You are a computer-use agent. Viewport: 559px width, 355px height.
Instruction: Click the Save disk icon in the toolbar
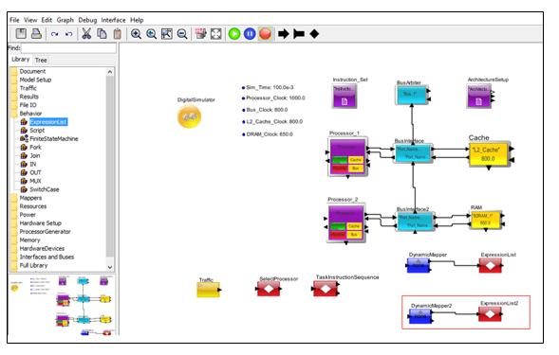(21, 34)
